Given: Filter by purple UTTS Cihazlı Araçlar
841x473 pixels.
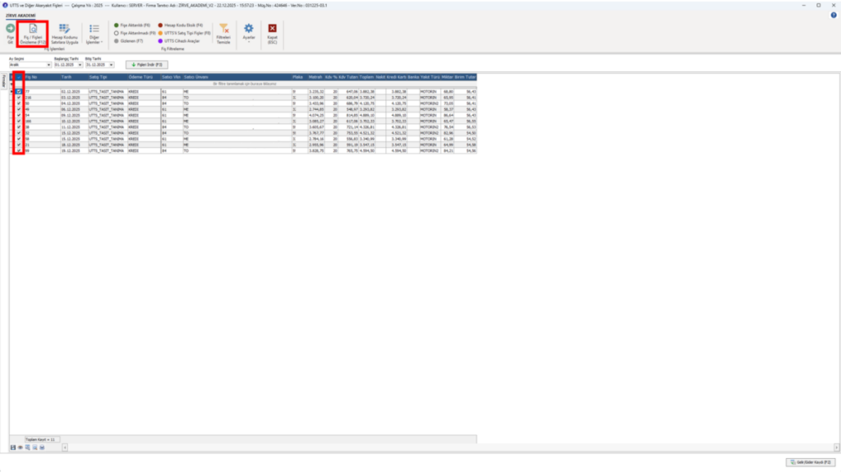Looking at the screenshot, I should coord(178,41).
